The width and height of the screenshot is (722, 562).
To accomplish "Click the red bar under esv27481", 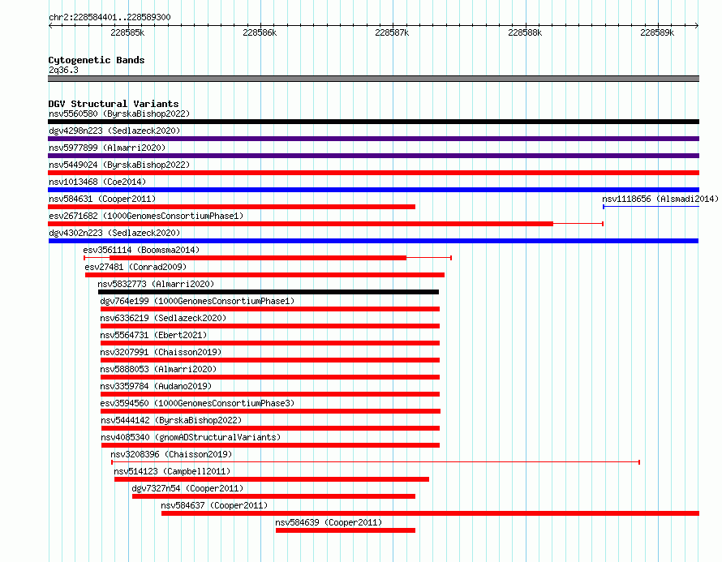I will point(264,275).
